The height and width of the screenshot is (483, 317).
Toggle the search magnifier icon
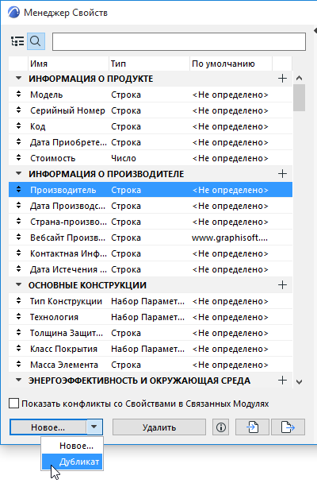(x=36, y=41)
